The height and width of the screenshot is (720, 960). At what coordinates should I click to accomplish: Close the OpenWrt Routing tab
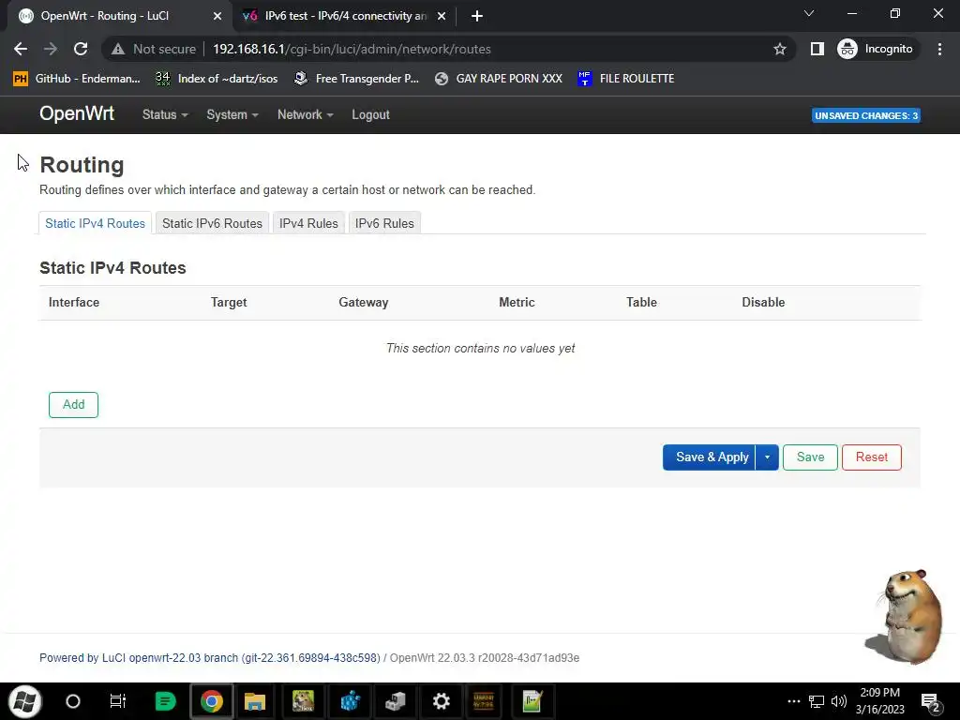(217, 16)
